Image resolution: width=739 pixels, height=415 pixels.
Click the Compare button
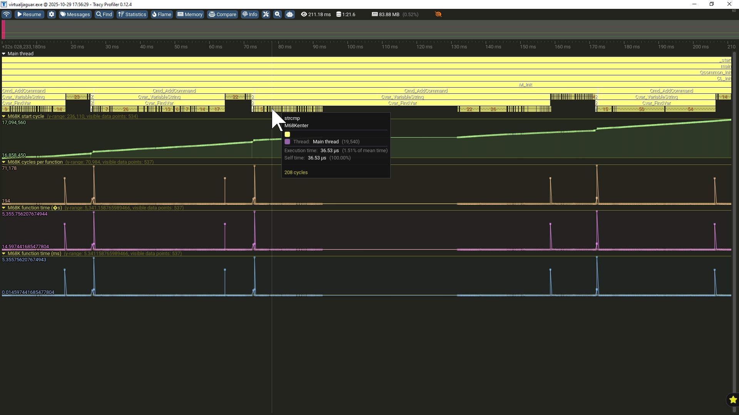coord(222,14)
